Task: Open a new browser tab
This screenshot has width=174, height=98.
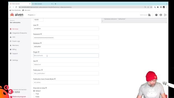Action: click(55, 4)
